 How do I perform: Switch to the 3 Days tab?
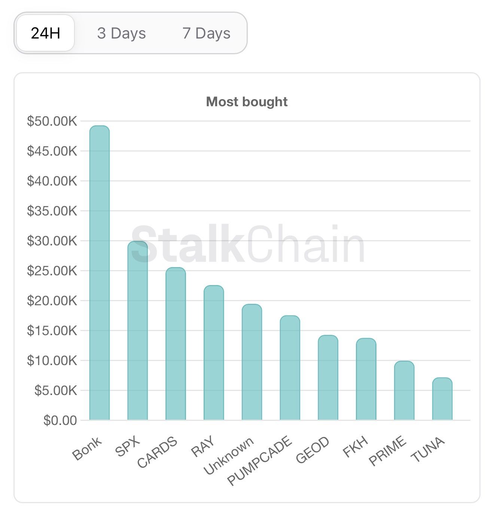click(121, 33)
